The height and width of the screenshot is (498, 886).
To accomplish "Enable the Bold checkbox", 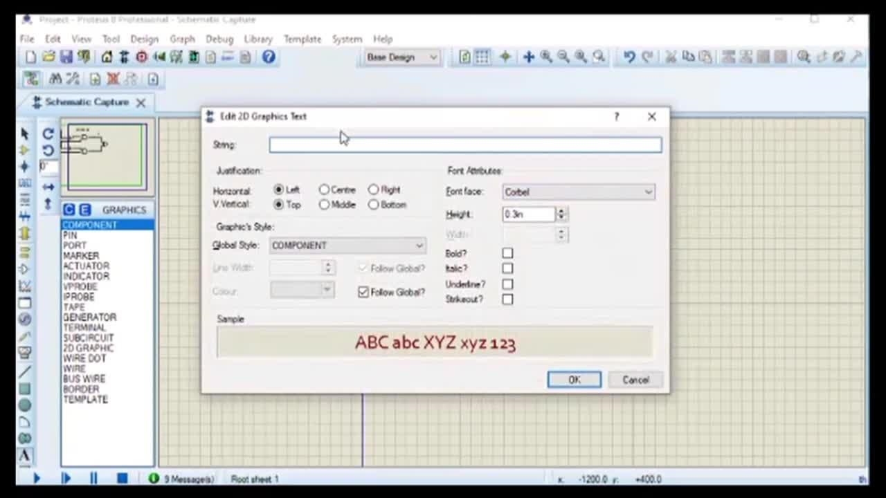I will pos(507,254).
